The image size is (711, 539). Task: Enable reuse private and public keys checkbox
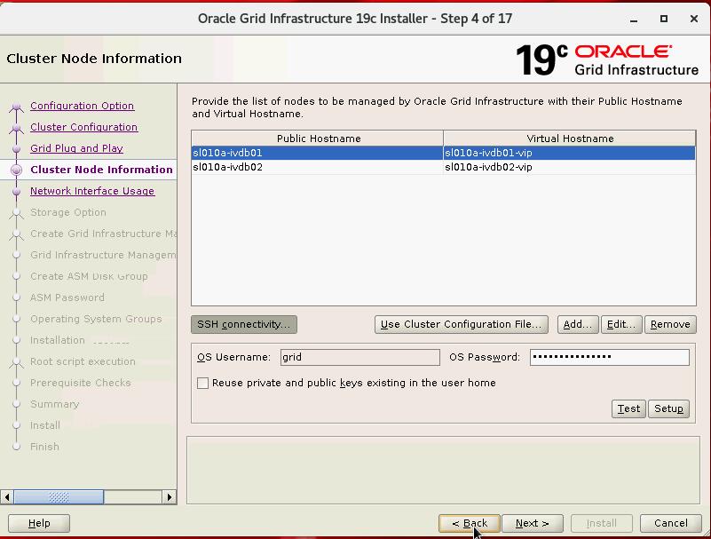202,384
